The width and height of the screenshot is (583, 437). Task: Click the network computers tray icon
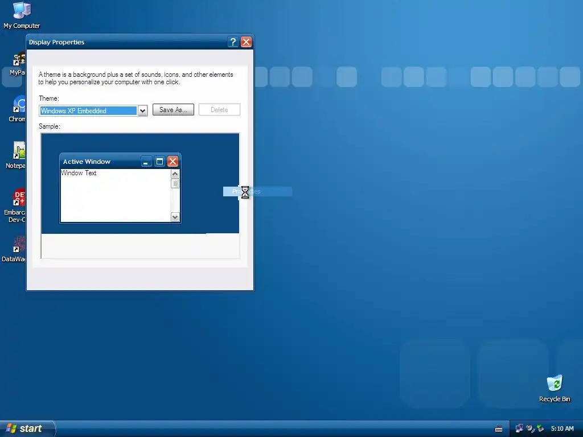(519, 428)
